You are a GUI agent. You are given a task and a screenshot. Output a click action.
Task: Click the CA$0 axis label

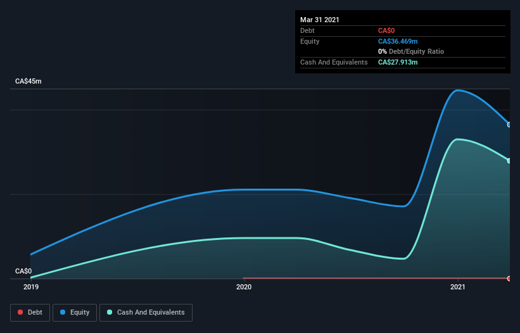23,271
